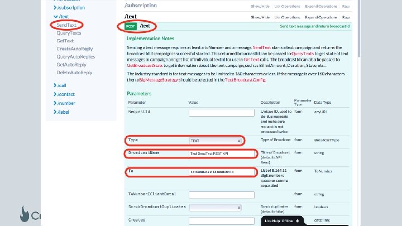The height and width of the screenshot is (226, 402).
Task: Open GetText in the sidebar
Action: [x=65, y=41]
